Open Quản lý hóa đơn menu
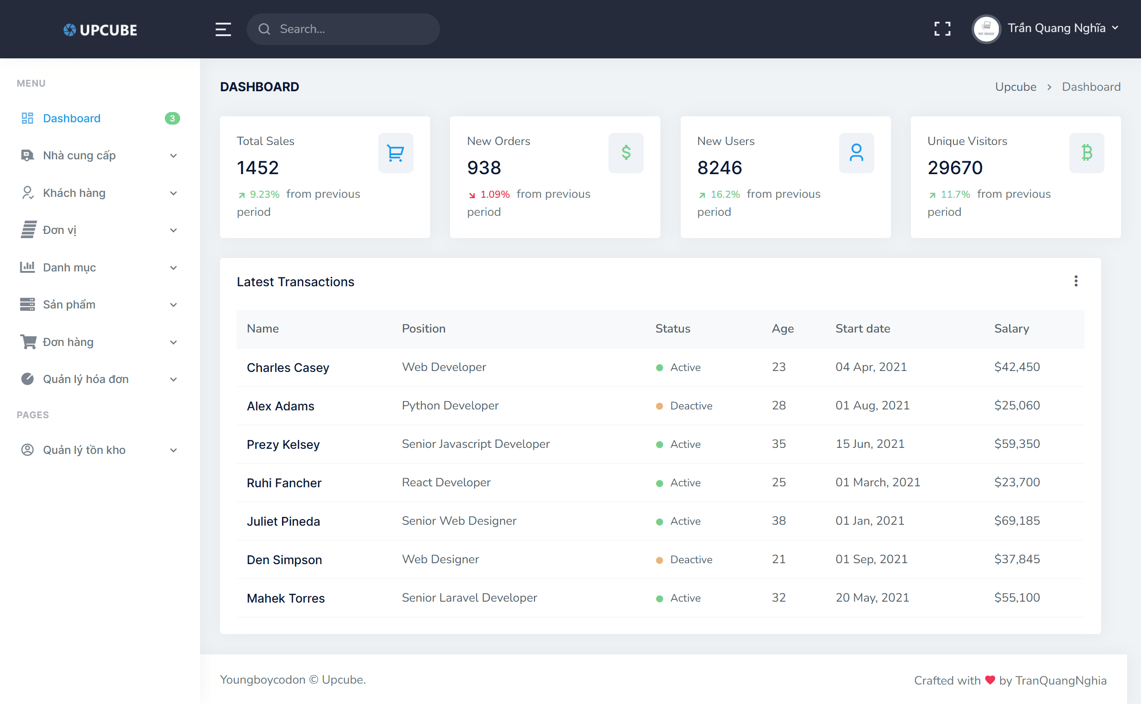The width and height of the screenshot is (1141, 704). pos(100,379)
